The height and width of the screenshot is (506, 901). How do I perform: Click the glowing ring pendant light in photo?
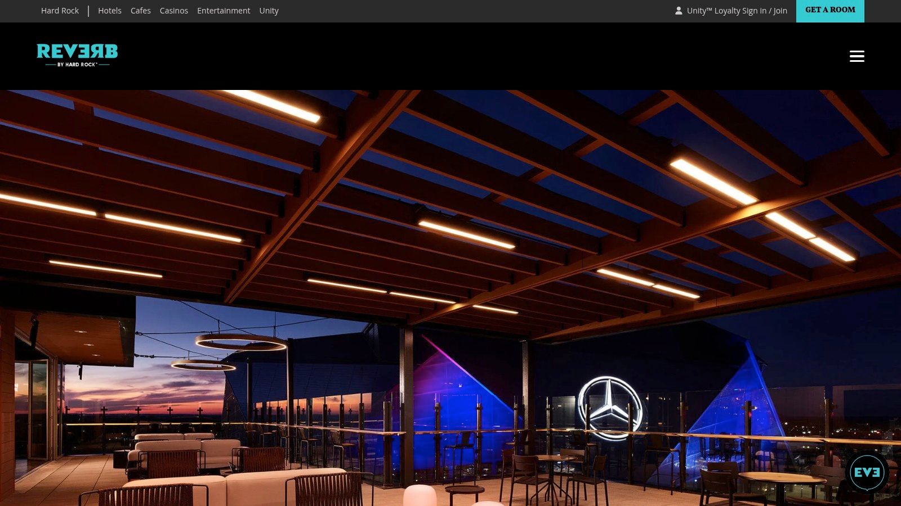[x=241, y=342]
